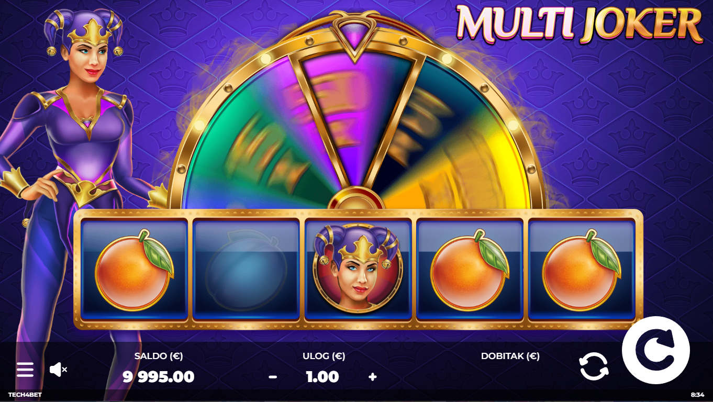Click the orange symbol in fourth reel

(470, 270)
